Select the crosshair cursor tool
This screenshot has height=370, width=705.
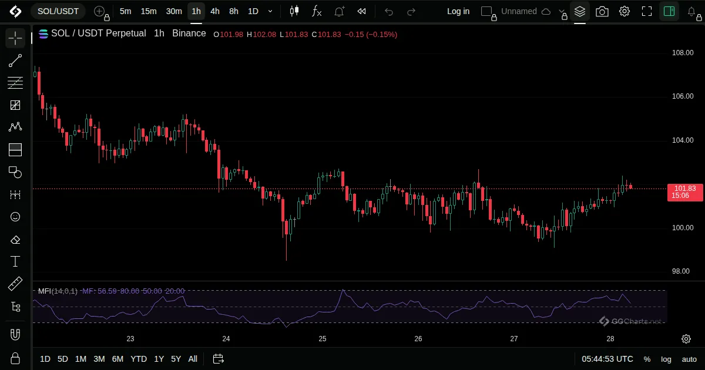click(x=15, y=38)
